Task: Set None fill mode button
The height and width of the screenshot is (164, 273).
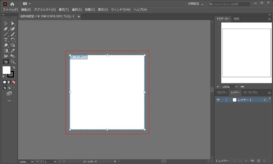Action: pyautogui.click(x=14, y=82)
